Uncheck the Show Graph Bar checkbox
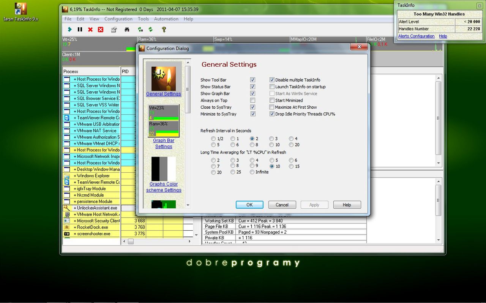Image resolution: width=486 pixels, height=303 pixels. 252,94
